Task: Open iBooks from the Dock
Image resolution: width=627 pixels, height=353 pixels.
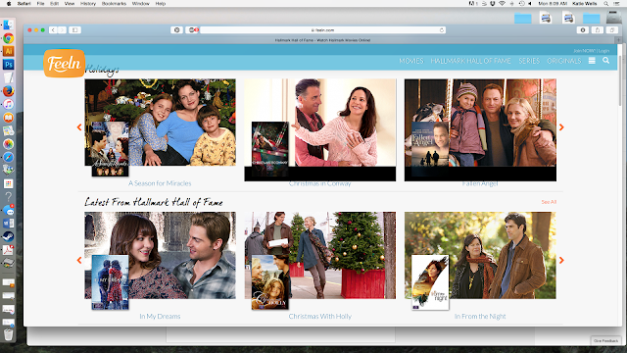Action: 9,118
